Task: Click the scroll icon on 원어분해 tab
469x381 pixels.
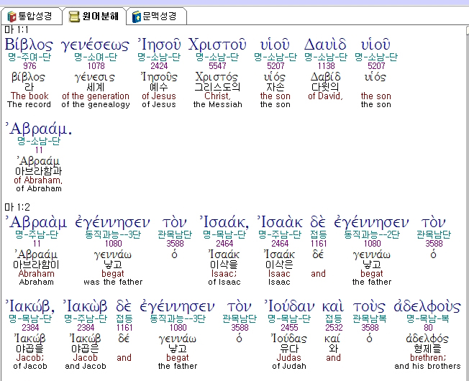Action: (75, 16)
